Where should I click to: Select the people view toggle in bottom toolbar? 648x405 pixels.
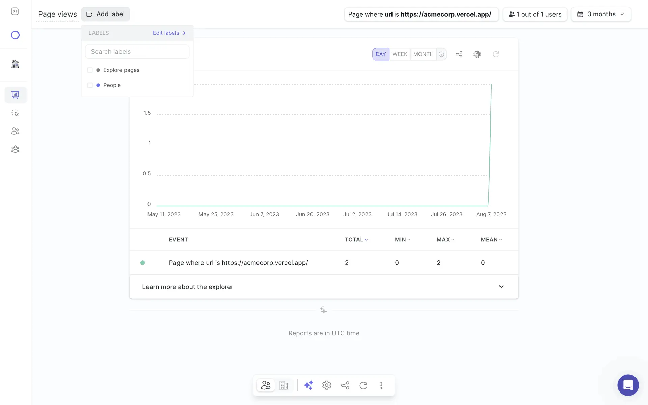click(266, 385)
